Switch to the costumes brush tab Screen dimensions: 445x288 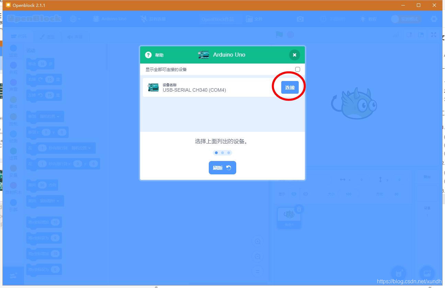click(47, 36)
